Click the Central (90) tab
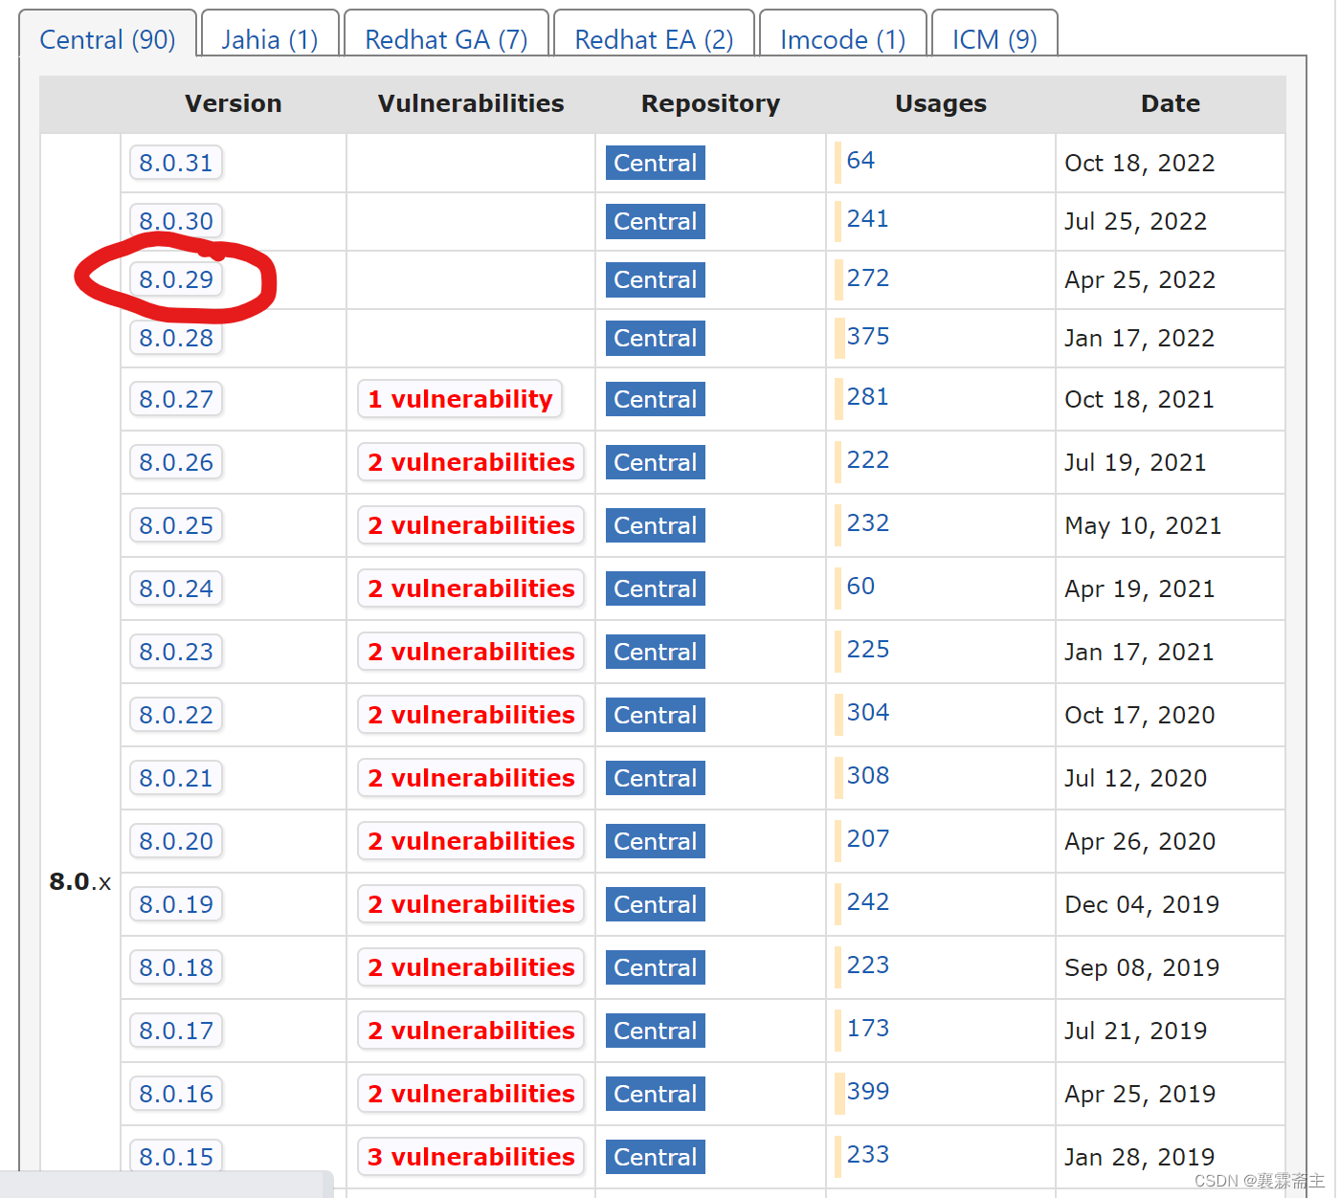This screenshot has height=1198, width=1340. click(107, 39)
